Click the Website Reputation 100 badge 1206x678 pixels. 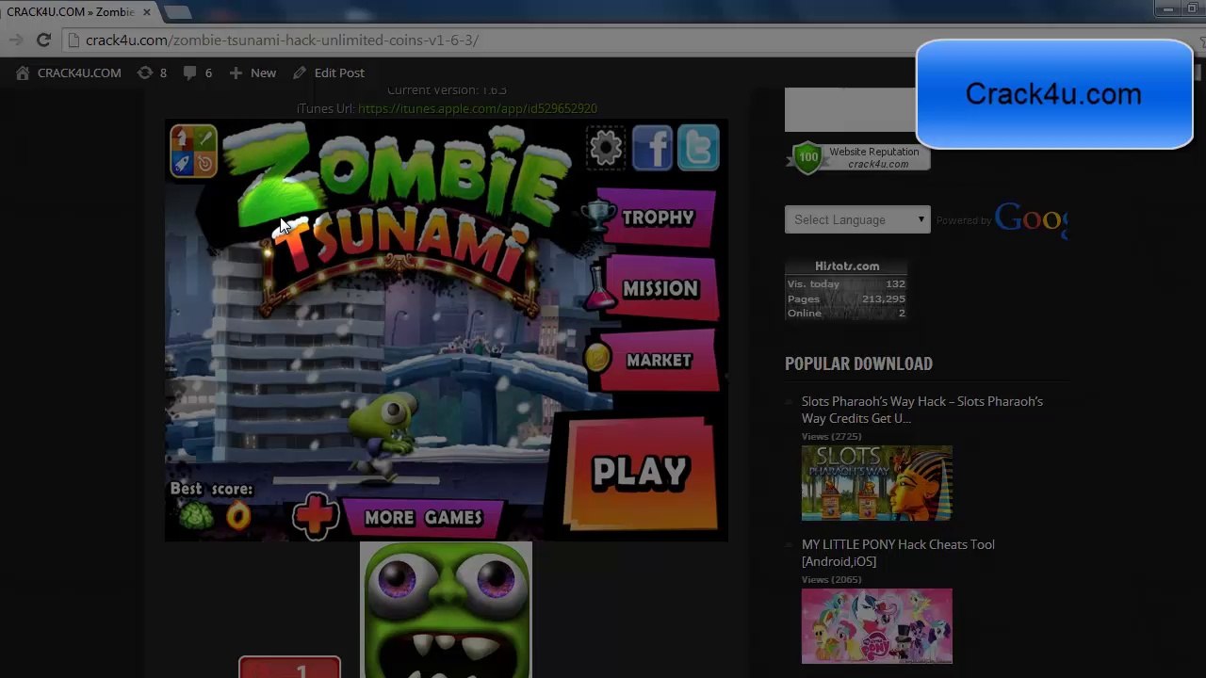pyautogui.click(x=858, y=157)
